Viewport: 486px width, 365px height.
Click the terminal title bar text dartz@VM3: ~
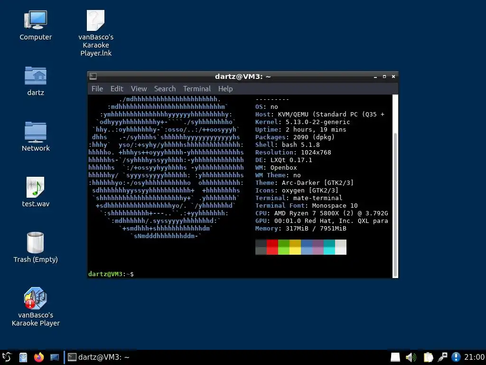click(x=243, y=77)
